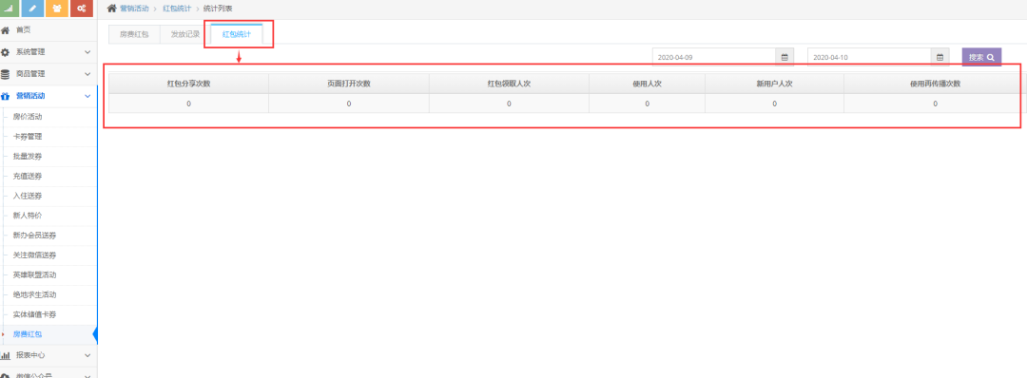
Task: Click the end date field 2020-04-10
Action: coord(869,58)
